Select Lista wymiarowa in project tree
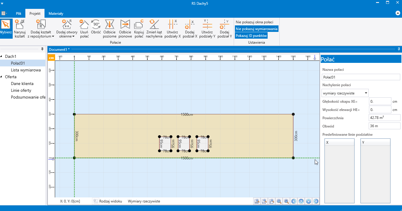 pyautogui.click(x=26, y=70)
